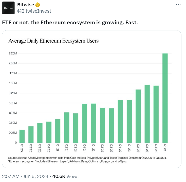This screenshot has height=182, width=186.
Task: Click the Source footnote text in chart
Action: coord(87,159)
